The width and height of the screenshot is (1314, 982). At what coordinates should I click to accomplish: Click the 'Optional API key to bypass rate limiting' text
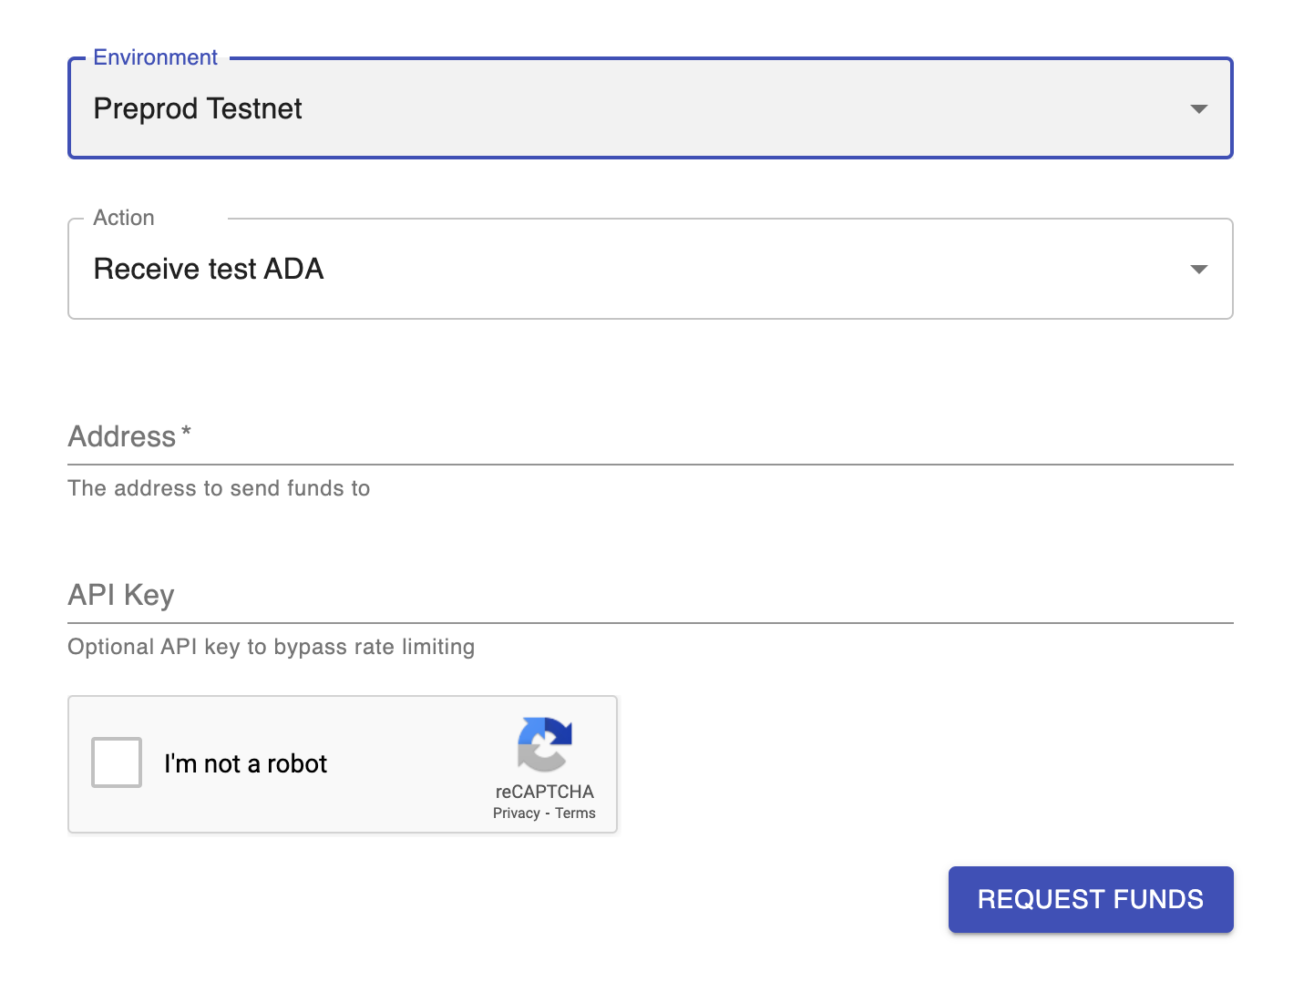[x=272, y=647]
